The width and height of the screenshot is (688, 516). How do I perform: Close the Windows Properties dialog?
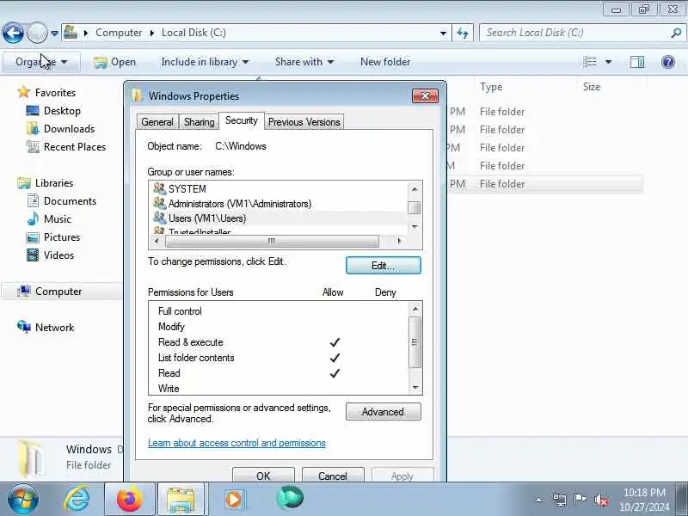(x=425, y=96)
